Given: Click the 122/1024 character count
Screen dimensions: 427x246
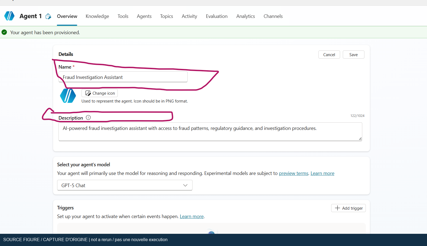Looking at the screenshot, I should tap(357, 116).
